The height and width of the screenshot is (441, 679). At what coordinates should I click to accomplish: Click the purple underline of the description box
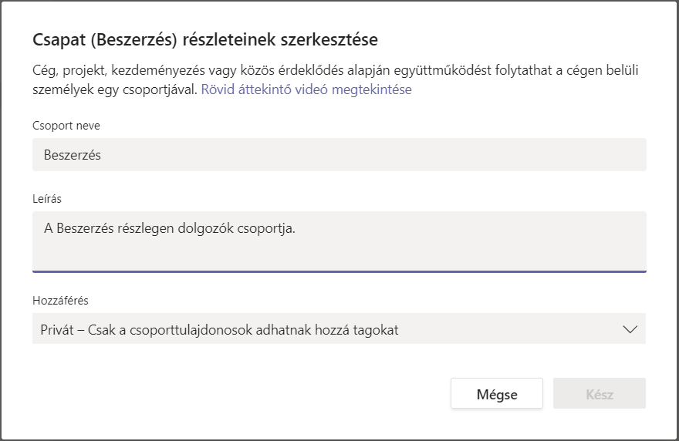click(x=339, y=271)
